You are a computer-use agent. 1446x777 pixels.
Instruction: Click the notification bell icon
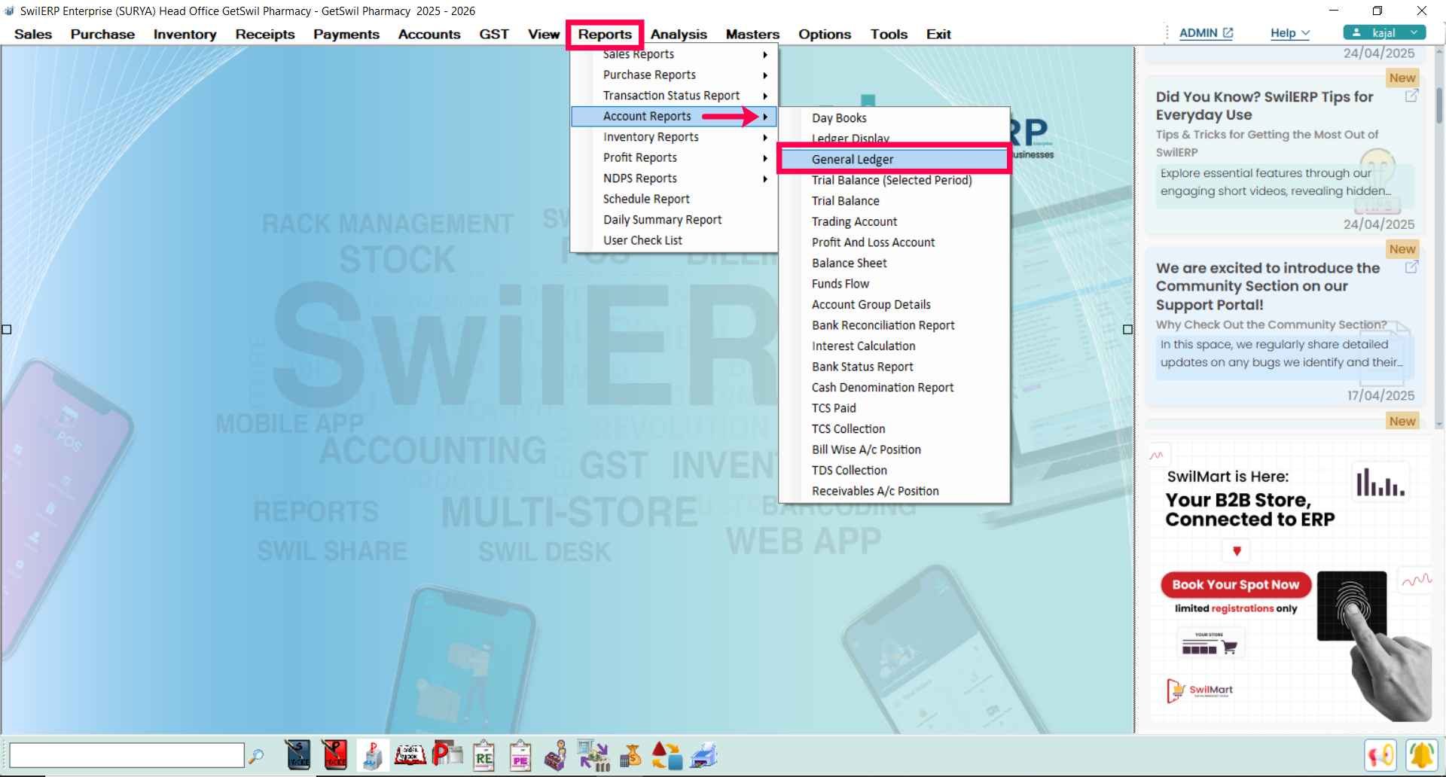click(1421, 755)
